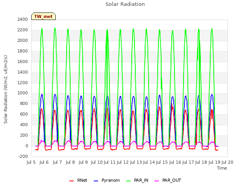
Task: Click the PAR_IN green peak on Jul 7
Action: coord(55,28)
